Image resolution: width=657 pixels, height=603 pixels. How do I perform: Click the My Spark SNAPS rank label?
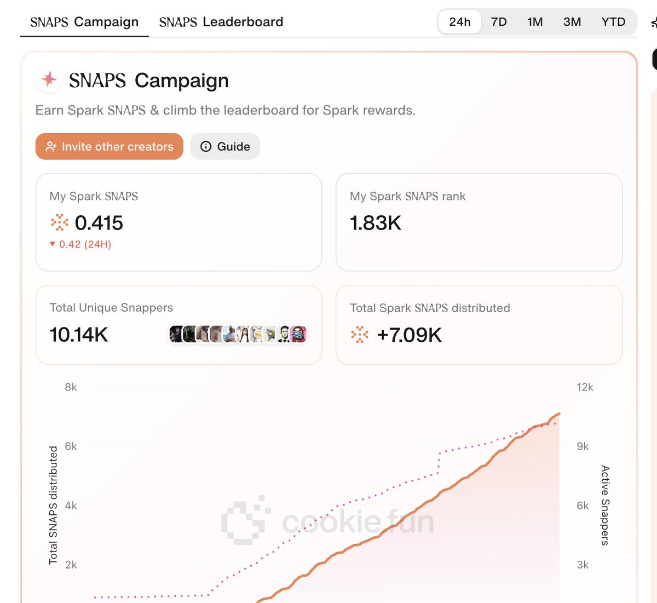point(408,196)
